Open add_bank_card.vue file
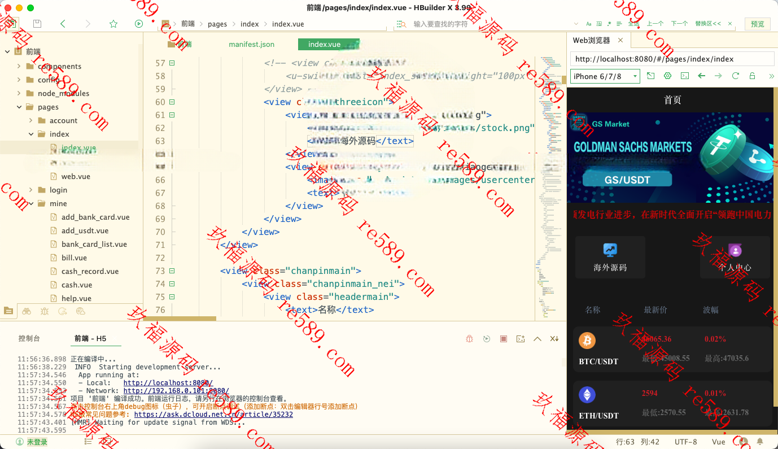Viewport: 778px width, 449px height. click(95, 217)
